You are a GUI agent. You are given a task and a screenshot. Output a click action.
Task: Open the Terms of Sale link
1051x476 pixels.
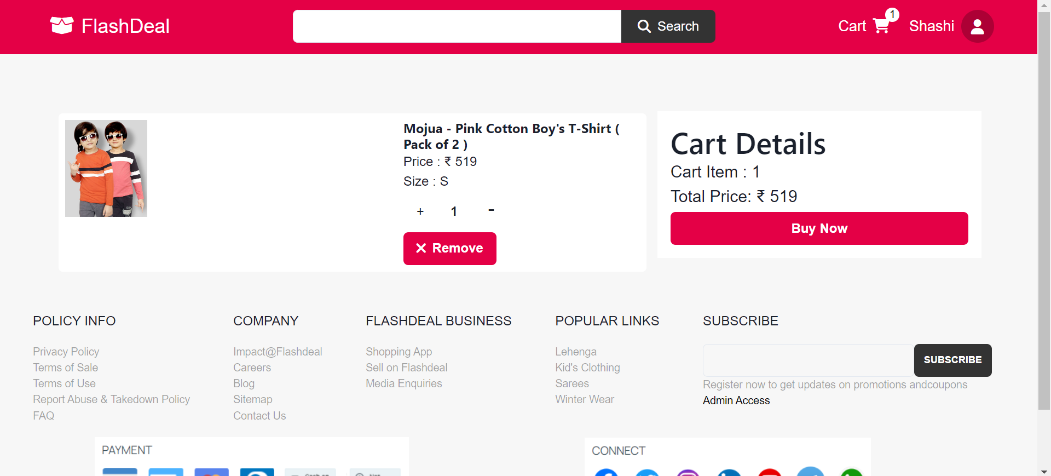click(66, 368)
